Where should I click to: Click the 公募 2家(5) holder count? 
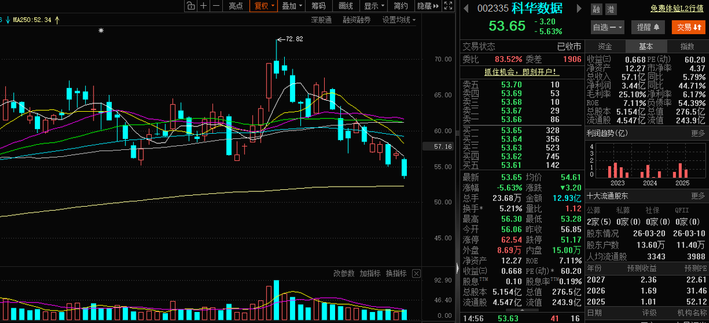[598, 222]
